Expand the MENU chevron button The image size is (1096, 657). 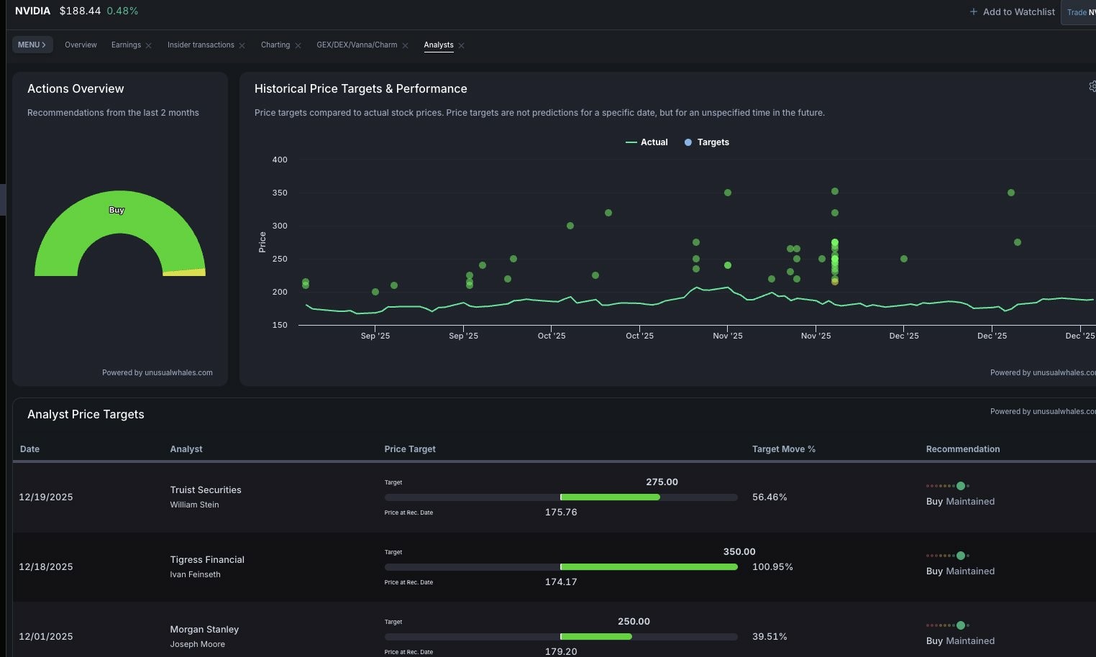32,45
